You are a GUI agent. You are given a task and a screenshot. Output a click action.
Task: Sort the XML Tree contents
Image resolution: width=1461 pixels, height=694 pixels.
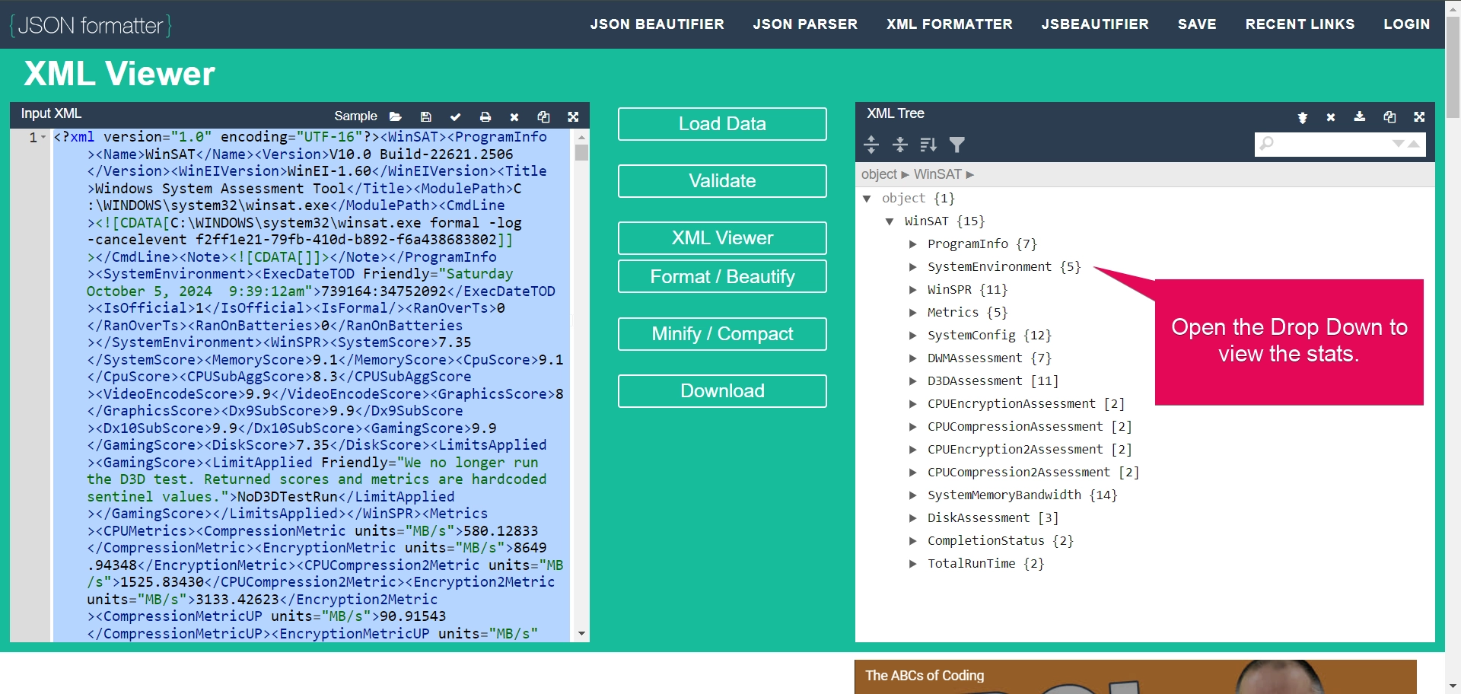(928, 144)
